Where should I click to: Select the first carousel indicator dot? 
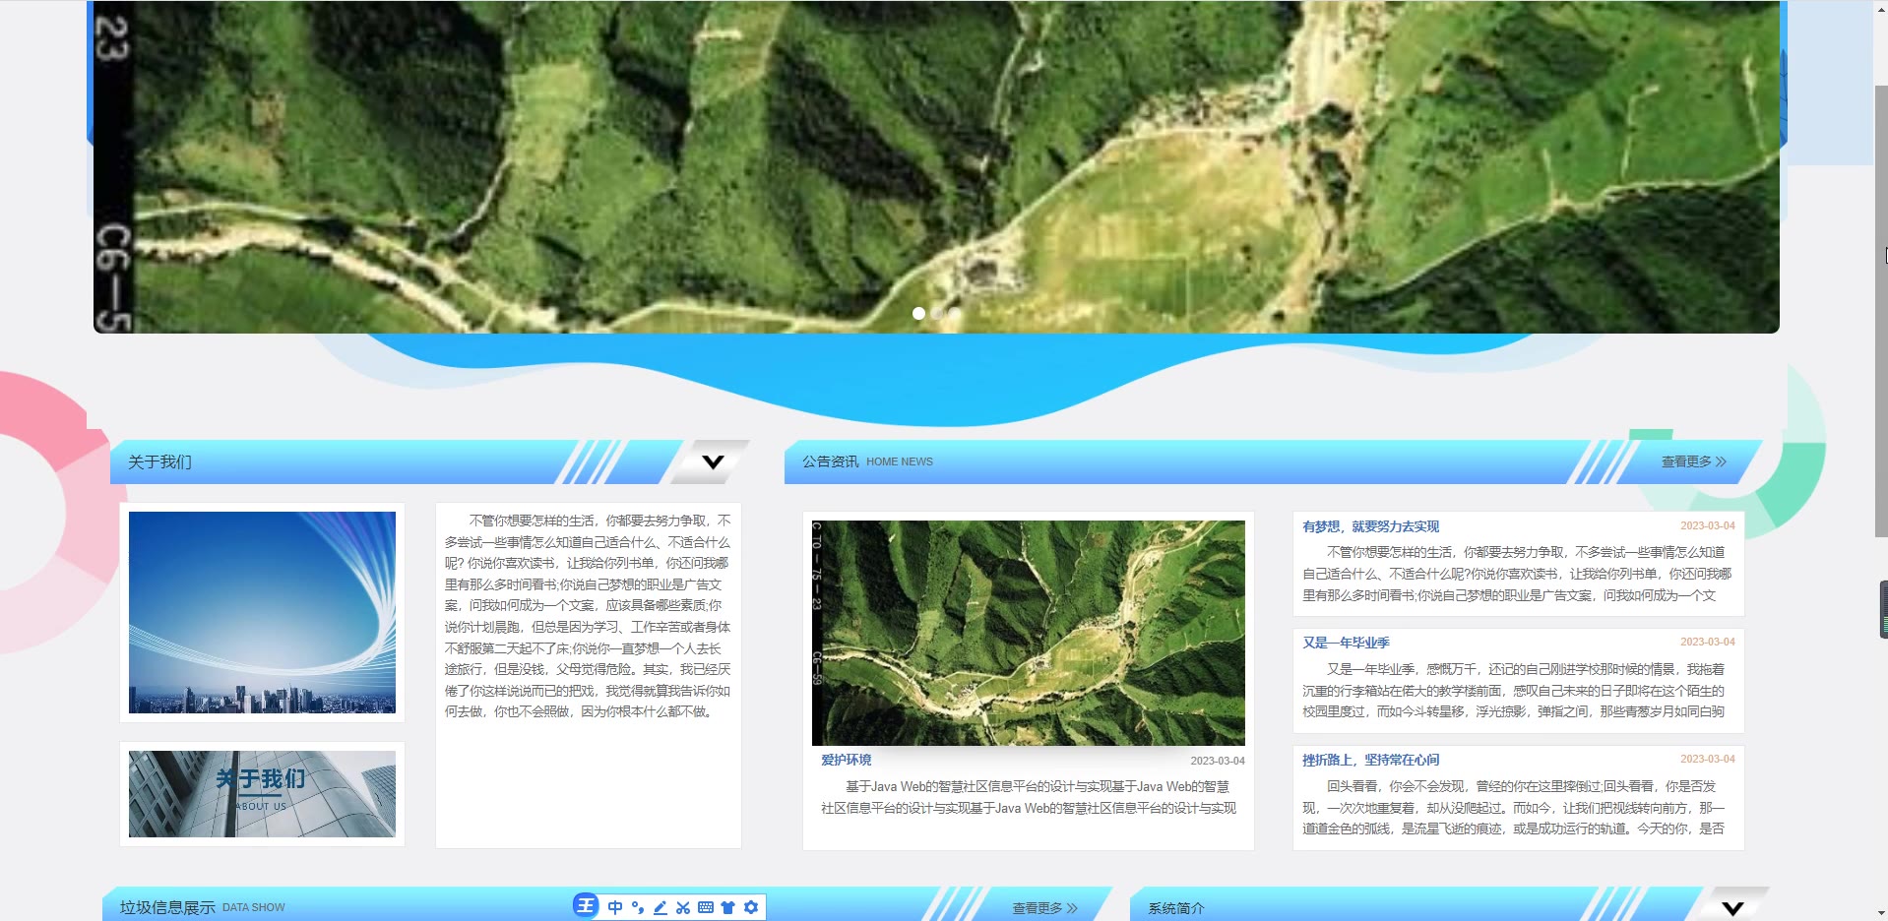tap(918, 313)
